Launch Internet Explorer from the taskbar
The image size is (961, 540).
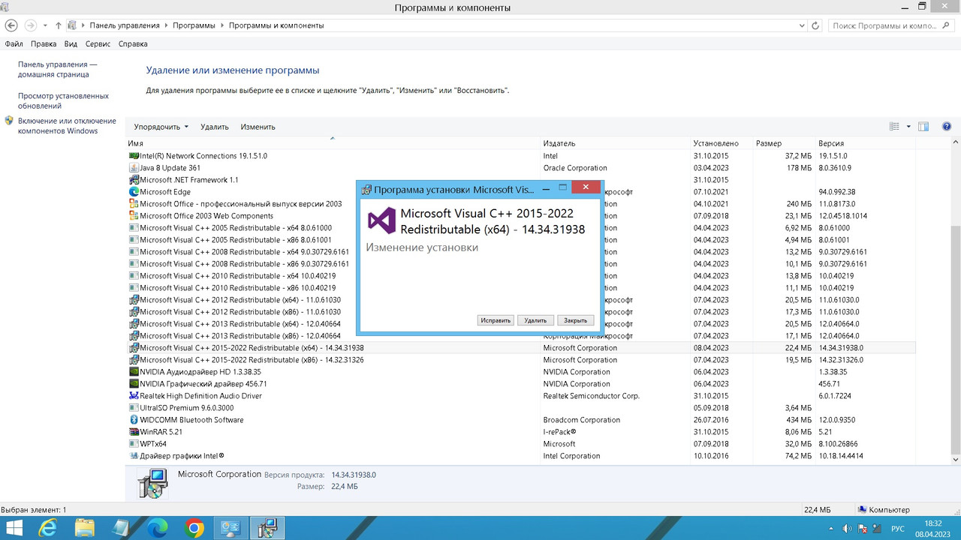click(48, 528)
